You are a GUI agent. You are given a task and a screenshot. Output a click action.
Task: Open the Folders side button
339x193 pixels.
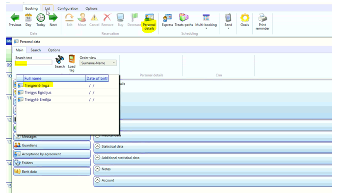pyautogui.click(x=52, y=163)
